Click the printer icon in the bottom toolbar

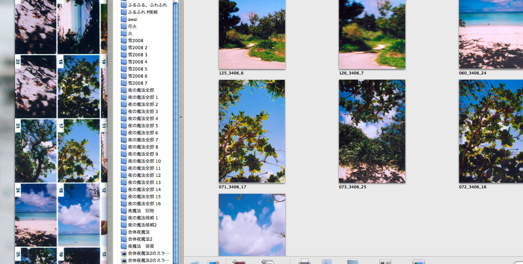[304, 261]
